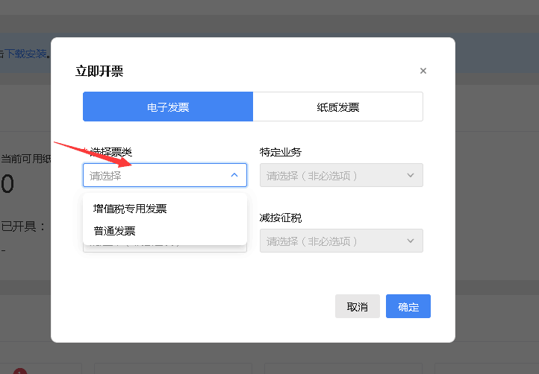Open the 减按征税 dropdown field

[x=333, y=241]
